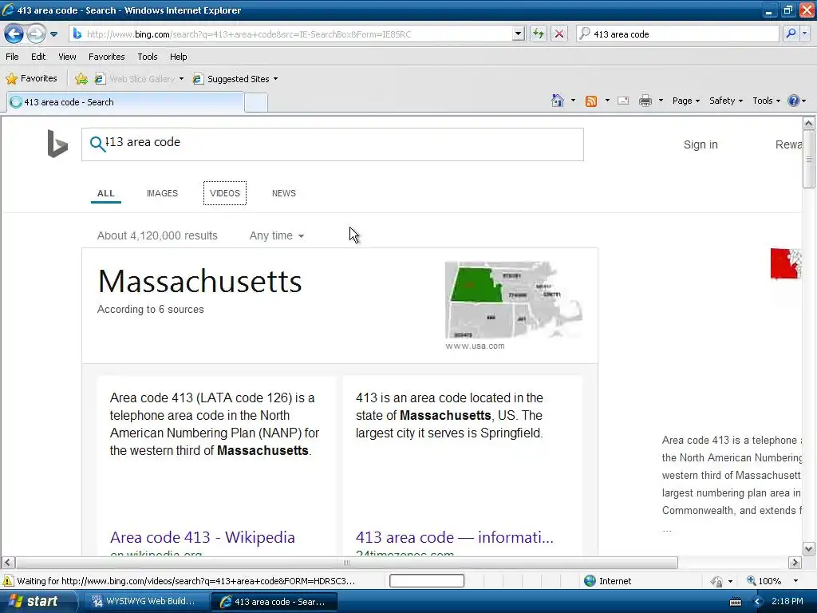Open Area code 413 - Wikipedia link

[202, 537]
